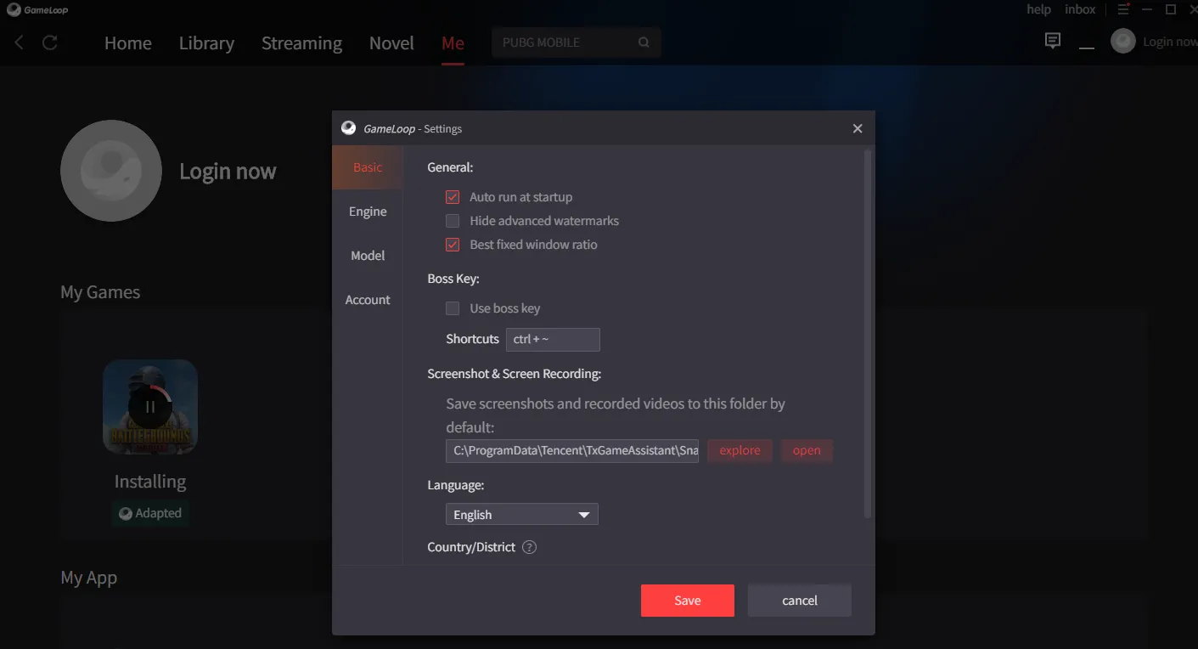
Task: Open the message feedback icon near Login
Action: (x=1053, y=41)
